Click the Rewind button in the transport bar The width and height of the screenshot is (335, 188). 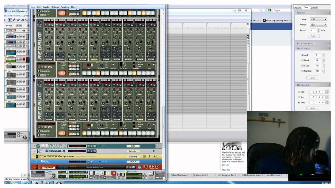tap(91, 173)
